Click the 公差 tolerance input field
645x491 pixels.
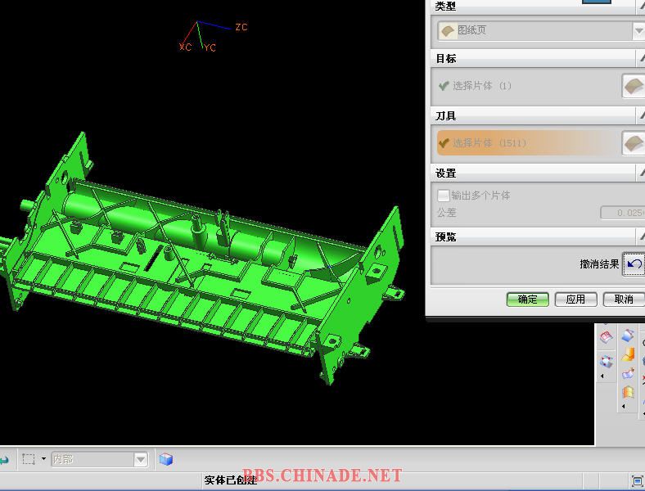tap(622, 213)
